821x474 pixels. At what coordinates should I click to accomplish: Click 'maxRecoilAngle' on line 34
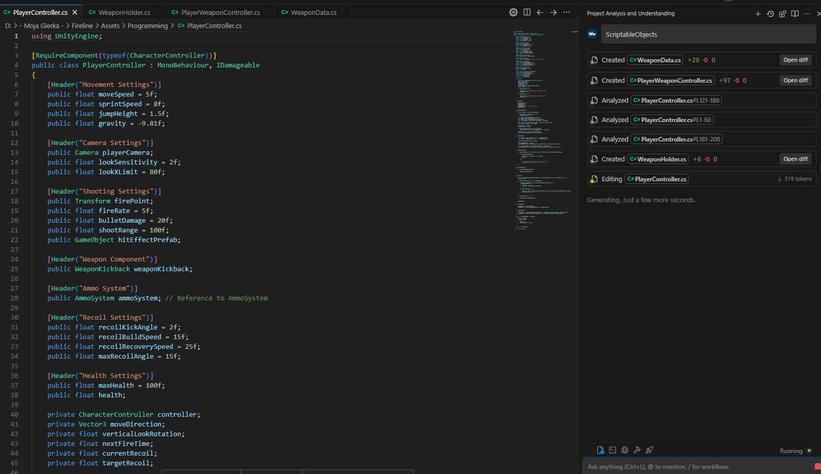click(126, 357)
